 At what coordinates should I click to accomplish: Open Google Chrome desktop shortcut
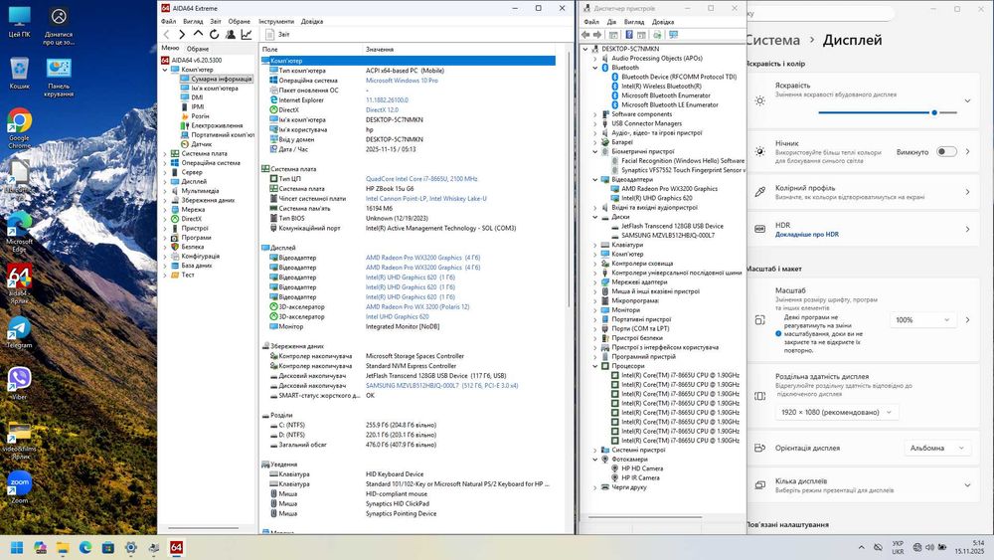click(19, 128)
